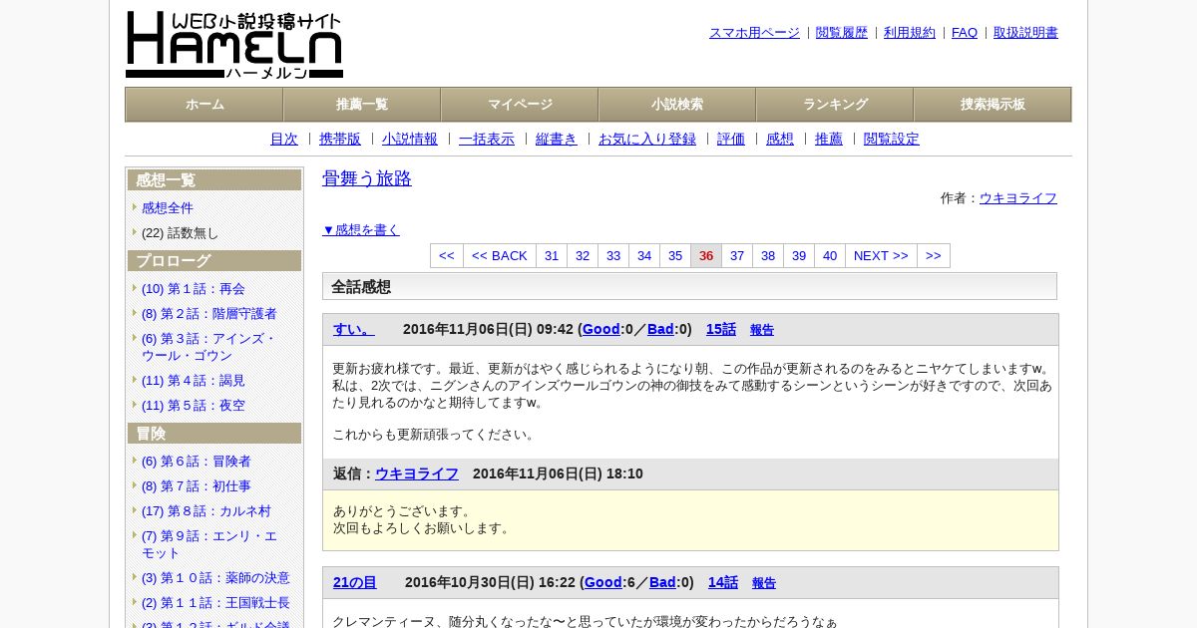Go to page 35
1197x628 pixels.
point(675,255)
